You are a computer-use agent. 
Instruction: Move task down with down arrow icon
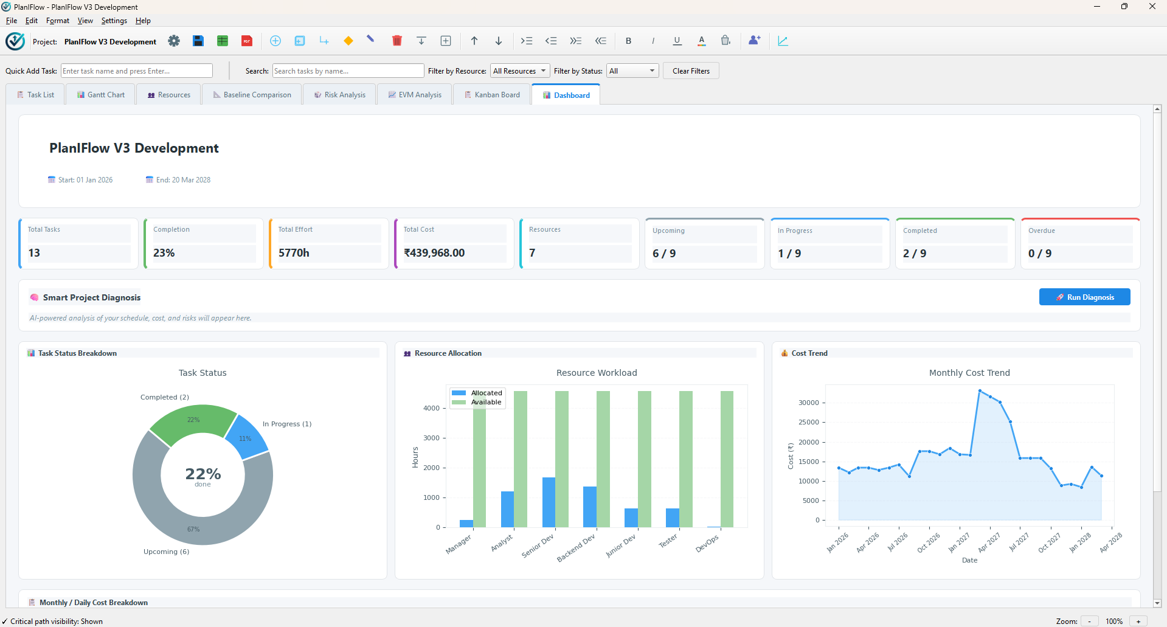point(499,41)
